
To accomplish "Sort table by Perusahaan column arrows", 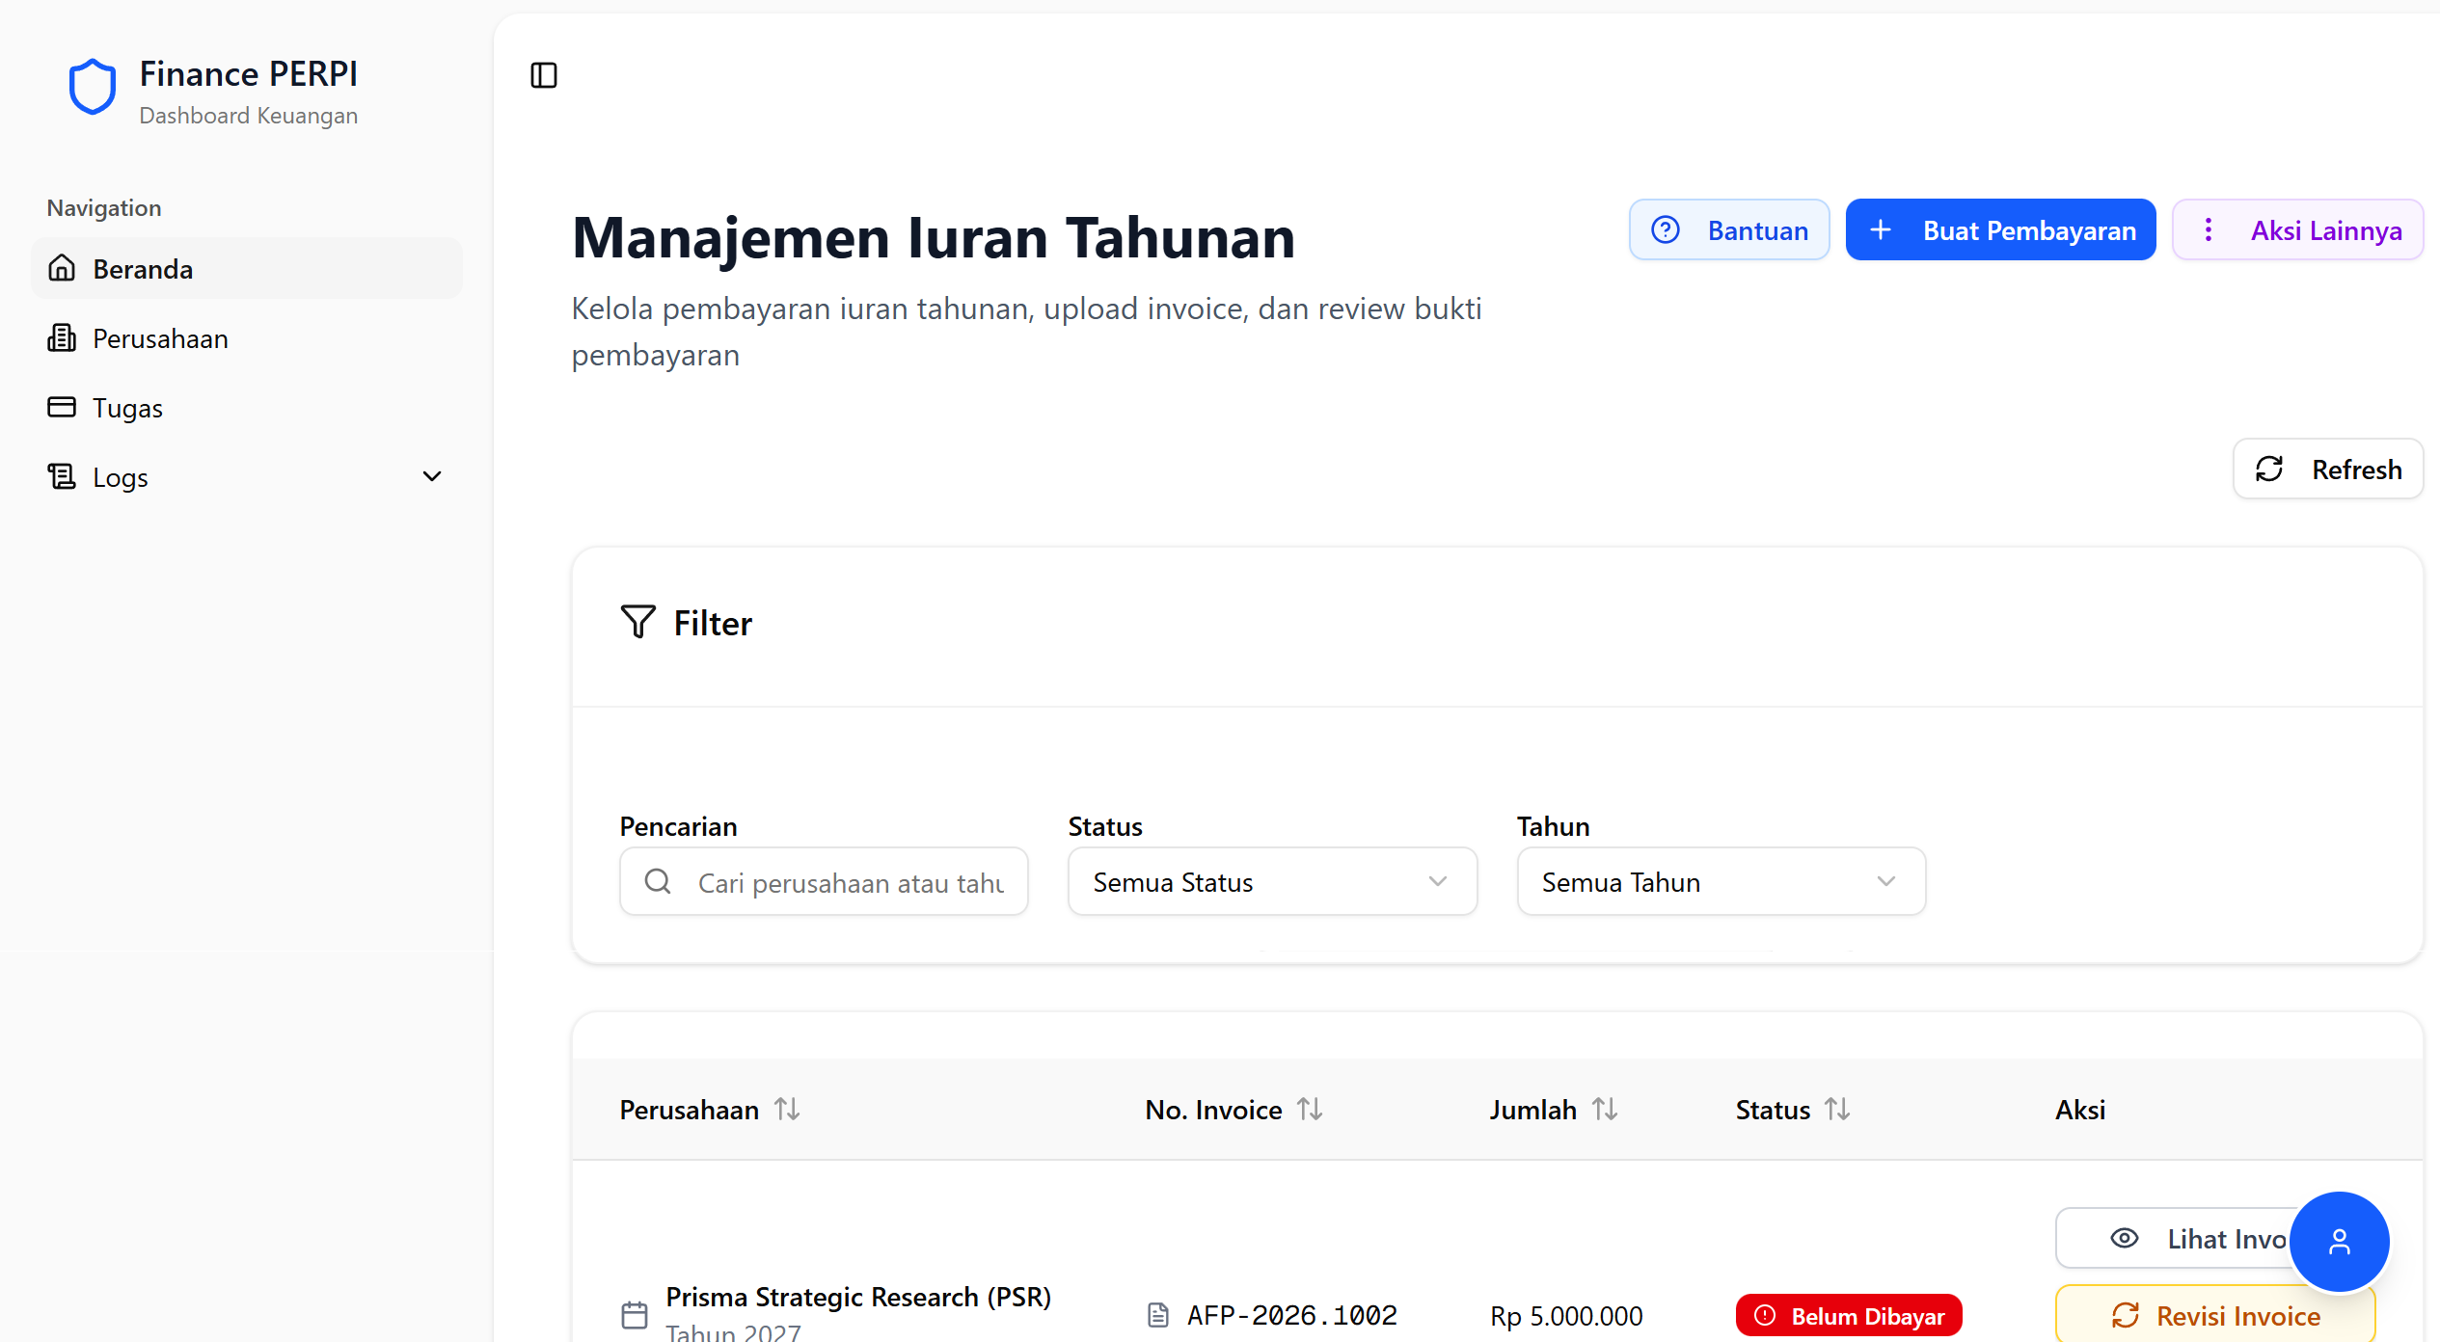I will coord(787,1109).
